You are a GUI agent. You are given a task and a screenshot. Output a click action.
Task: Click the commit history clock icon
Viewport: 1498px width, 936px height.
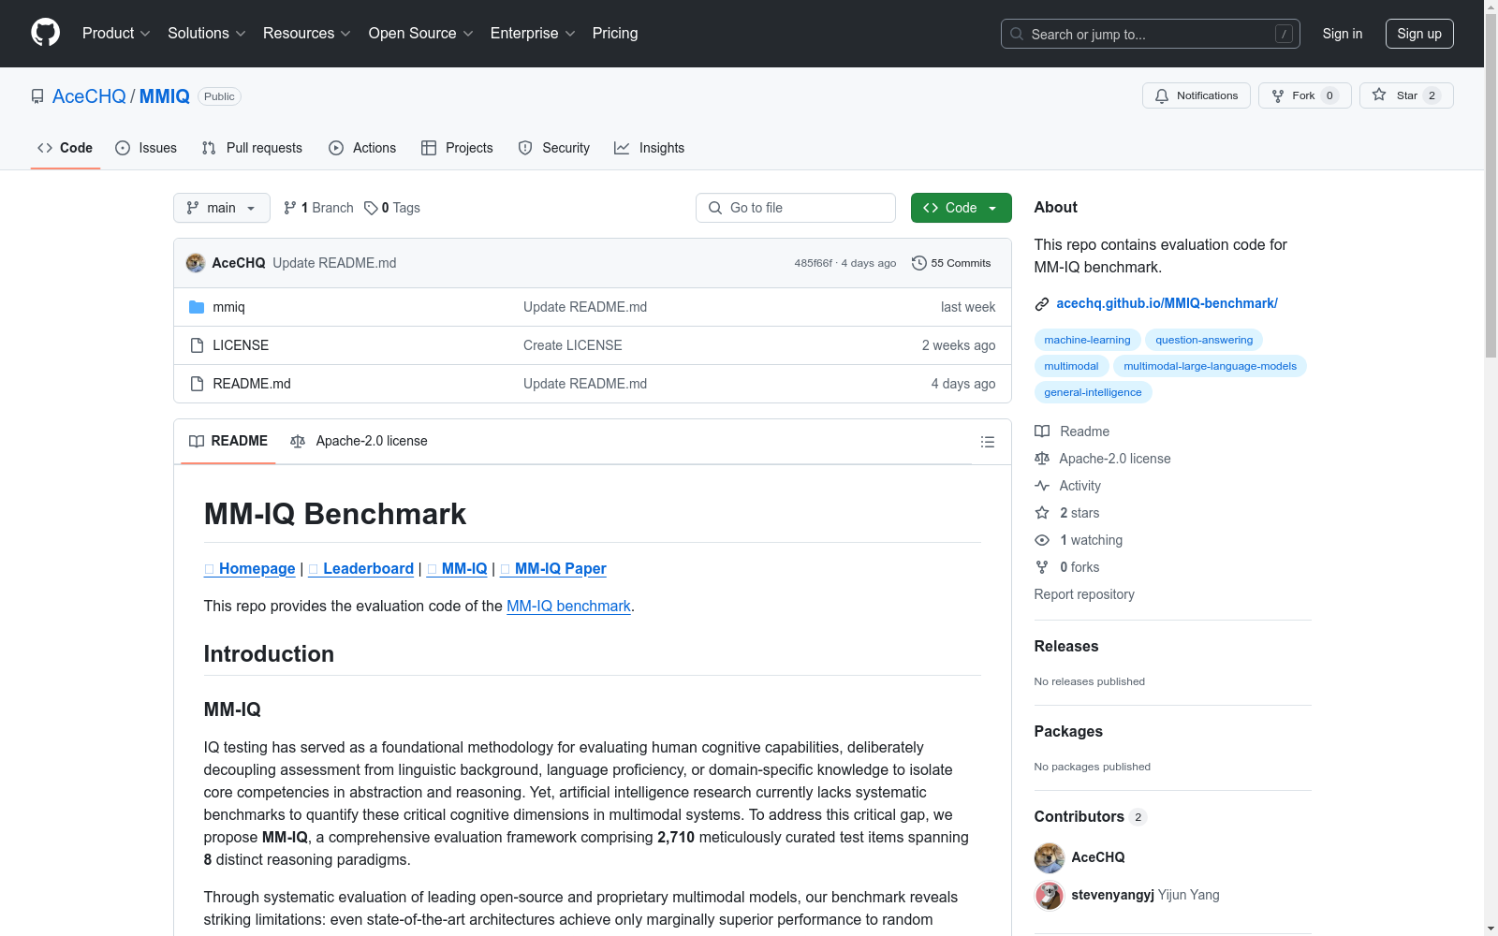click(x=919, y=263)
